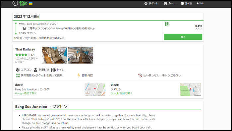
Task: Click the ฿ 493 price text
Action: 199,26
